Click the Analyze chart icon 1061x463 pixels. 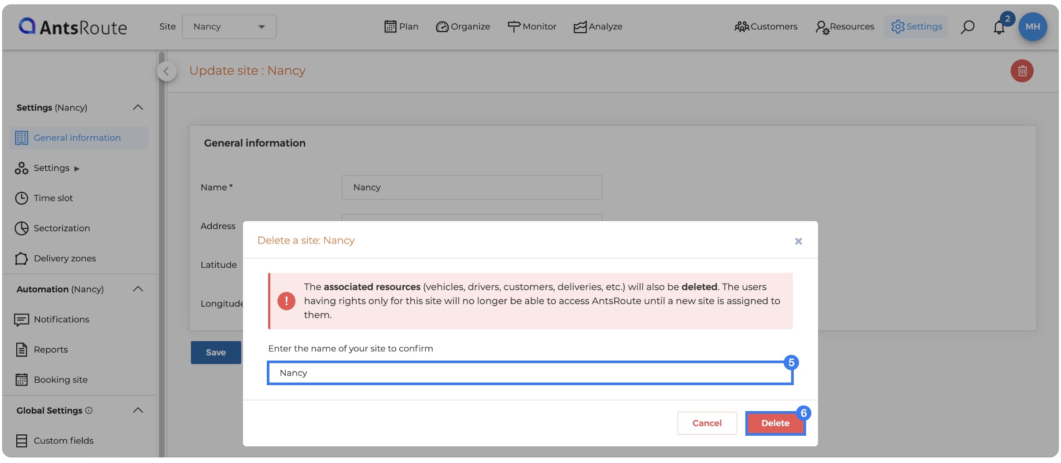tap(580, 27)
